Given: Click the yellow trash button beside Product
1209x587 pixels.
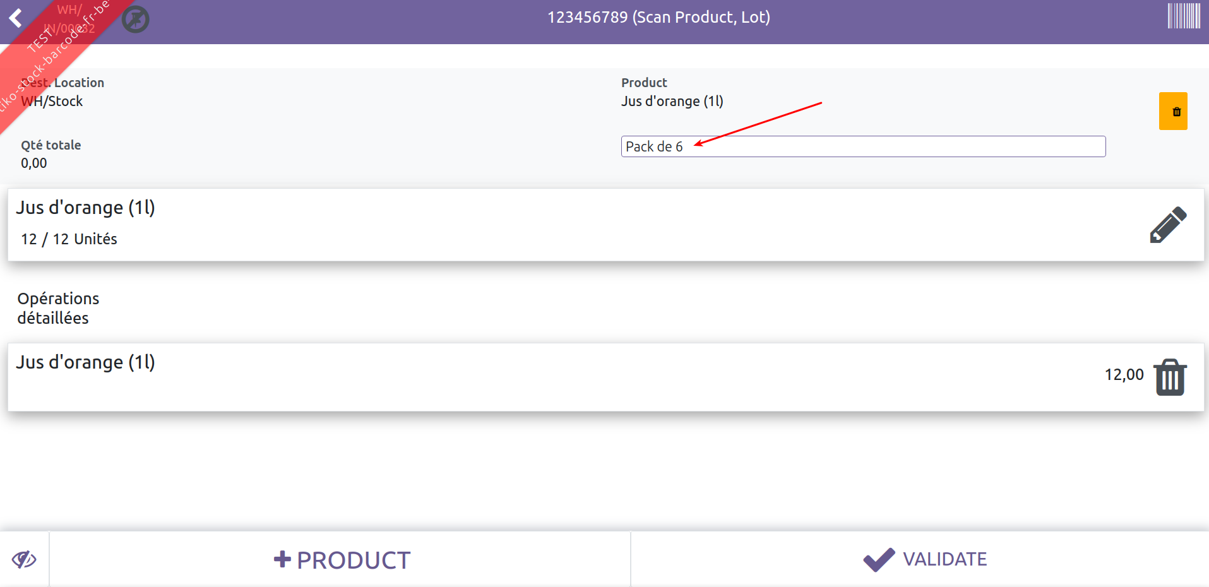Looking at the screenshot, I should 1173,111.
